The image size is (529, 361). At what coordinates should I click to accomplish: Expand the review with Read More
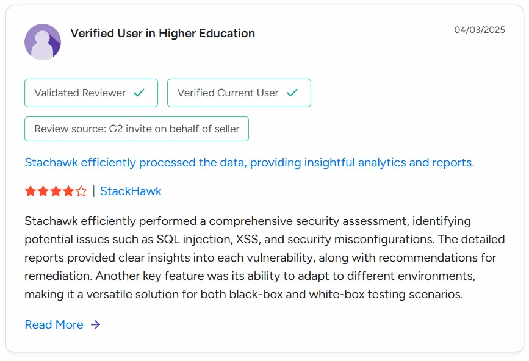[x=54, y=325]
